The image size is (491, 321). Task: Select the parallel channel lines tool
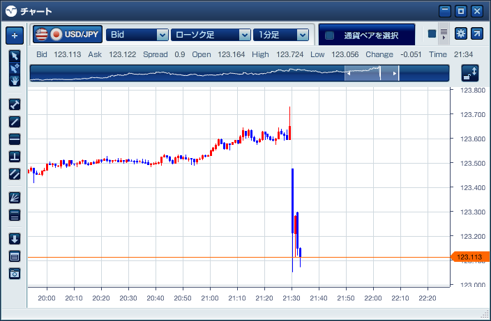coord(15,173)
